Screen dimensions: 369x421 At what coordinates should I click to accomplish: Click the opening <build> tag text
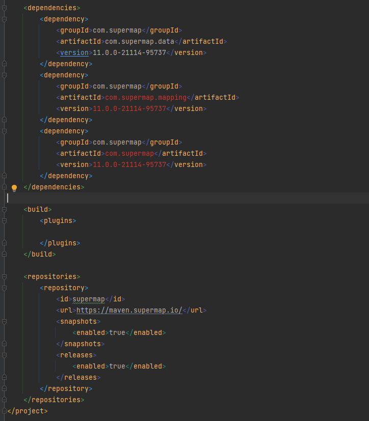point(38,209)
